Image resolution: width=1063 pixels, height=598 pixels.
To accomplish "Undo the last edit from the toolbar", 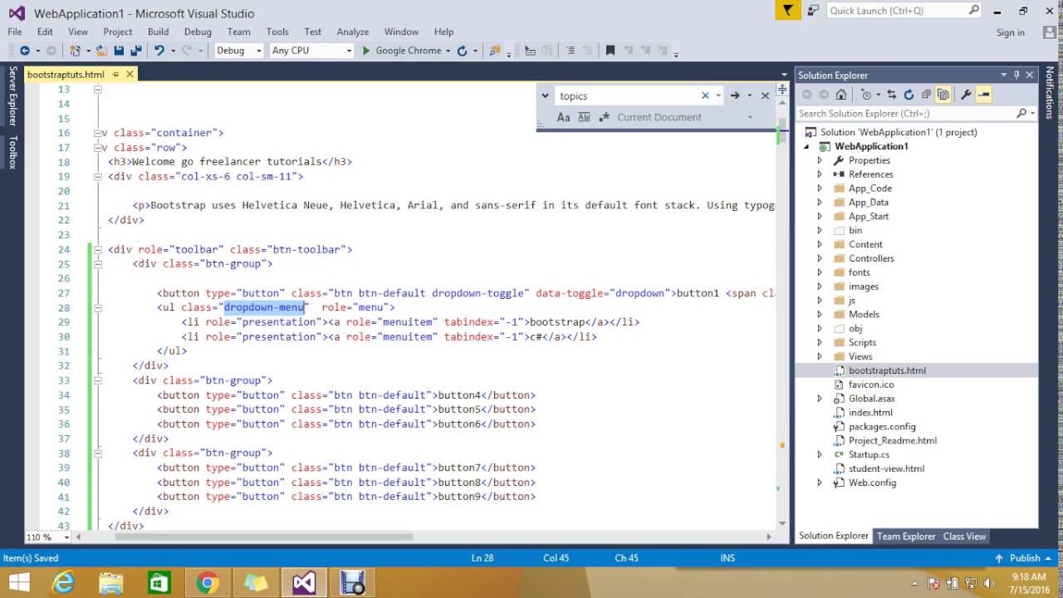I will [159, 51].
